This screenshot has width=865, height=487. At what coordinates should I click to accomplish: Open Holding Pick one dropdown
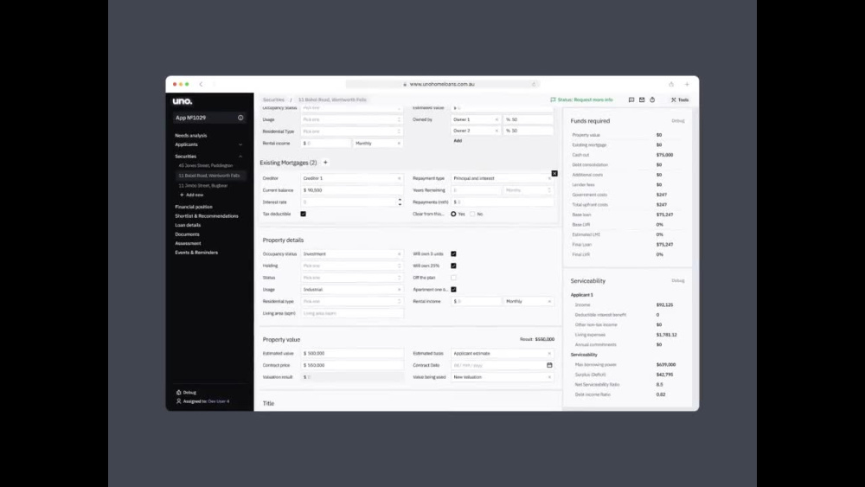pyautogui.click(x=351, y=266)
